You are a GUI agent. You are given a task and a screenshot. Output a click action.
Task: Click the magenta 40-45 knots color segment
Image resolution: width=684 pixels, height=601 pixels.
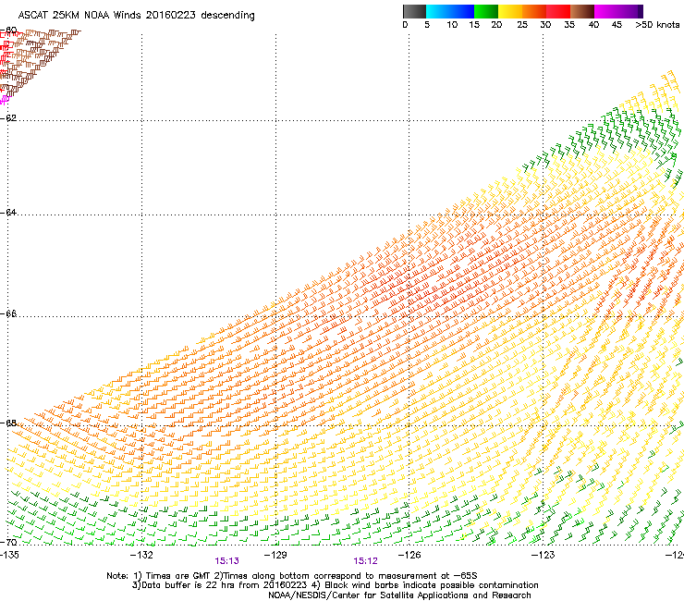point(606,11)
